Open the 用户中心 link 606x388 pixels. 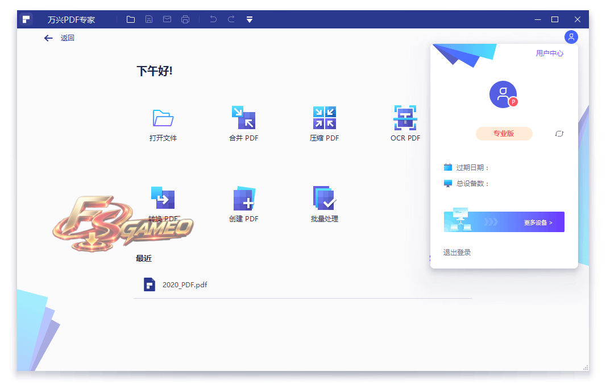click(549, 53)
